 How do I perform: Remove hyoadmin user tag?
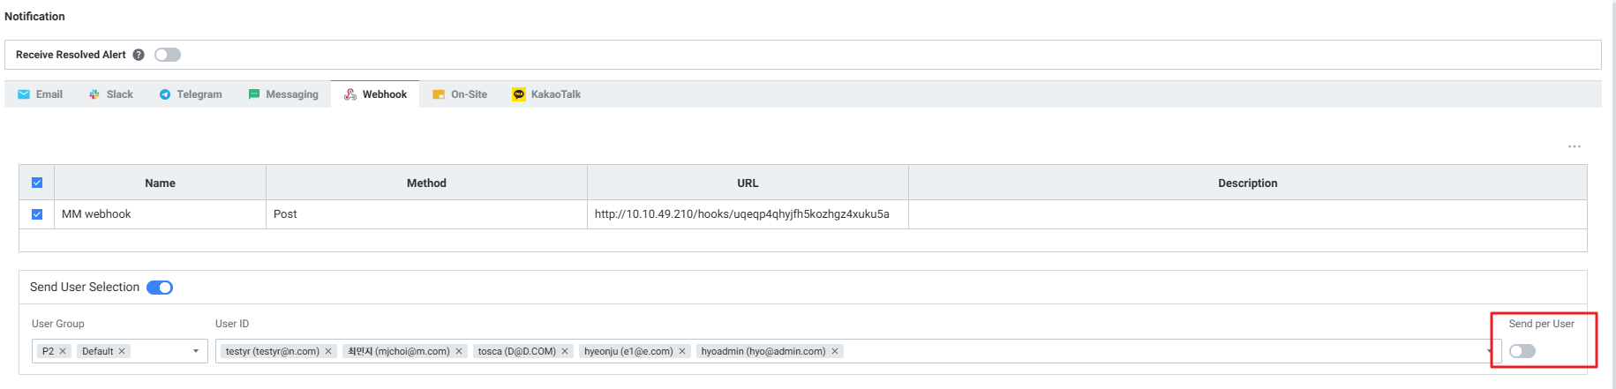835,351
